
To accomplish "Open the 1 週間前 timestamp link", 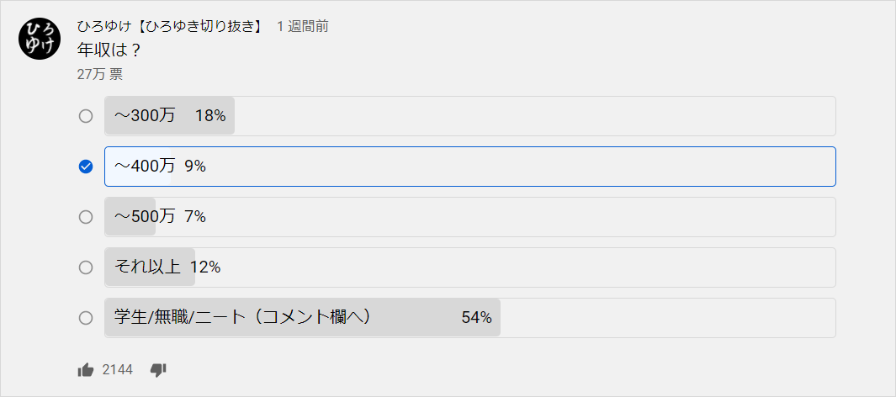I will click(x=302, y=26).
